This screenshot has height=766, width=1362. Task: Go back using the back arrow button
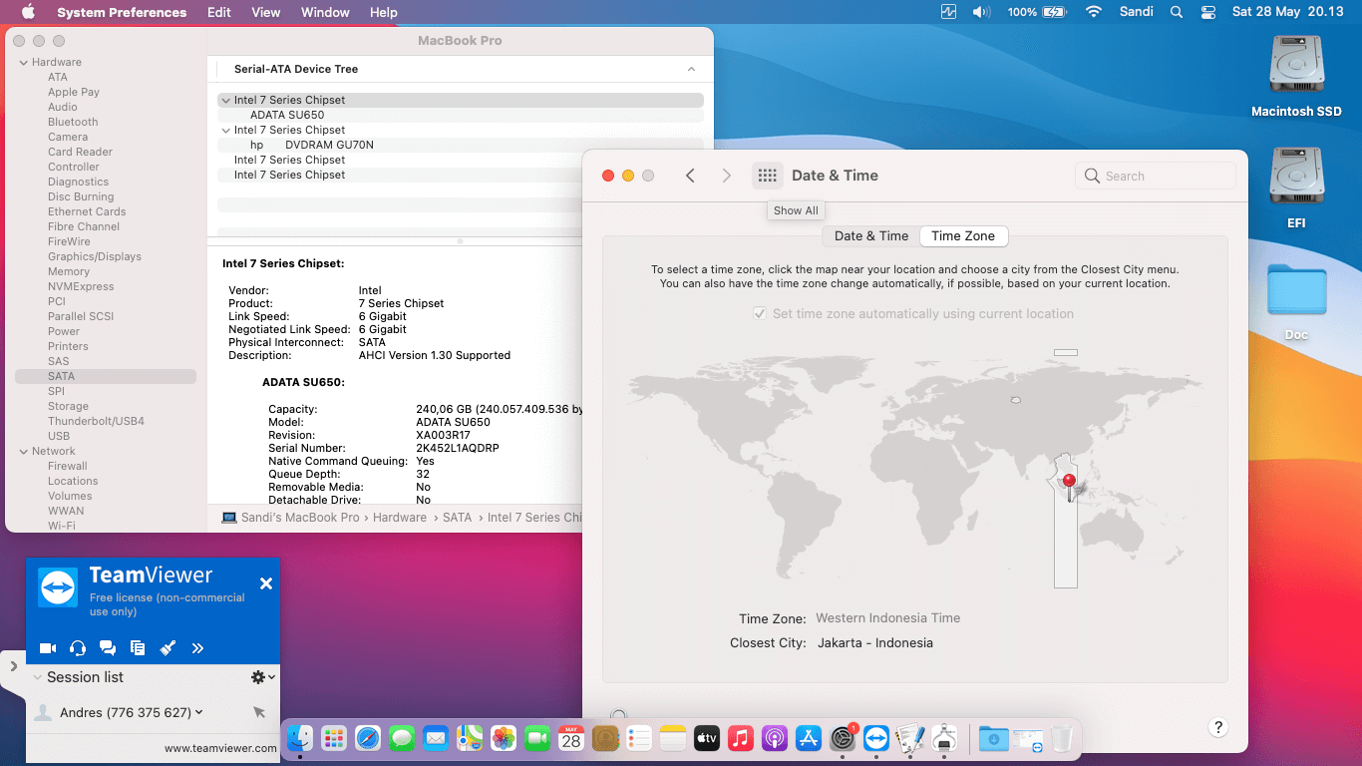pos(690,176)
